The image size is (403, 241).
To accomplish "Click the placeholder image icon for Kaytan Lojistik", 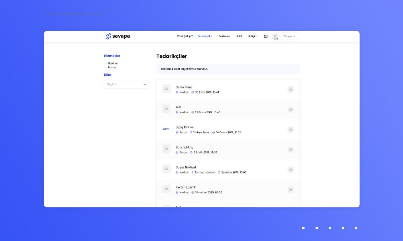I will (166, 189).
